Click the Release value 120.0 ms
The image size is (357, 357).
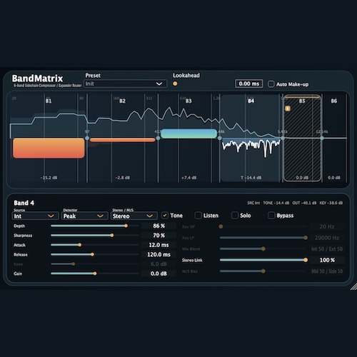(x=159, y=254)
